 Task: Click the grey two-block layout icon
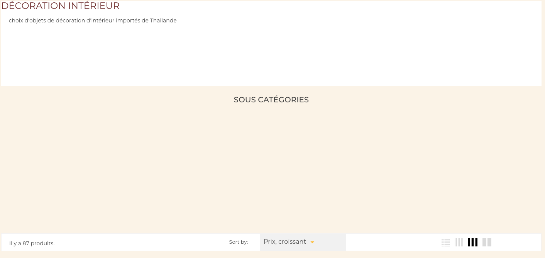click(487, 243)
